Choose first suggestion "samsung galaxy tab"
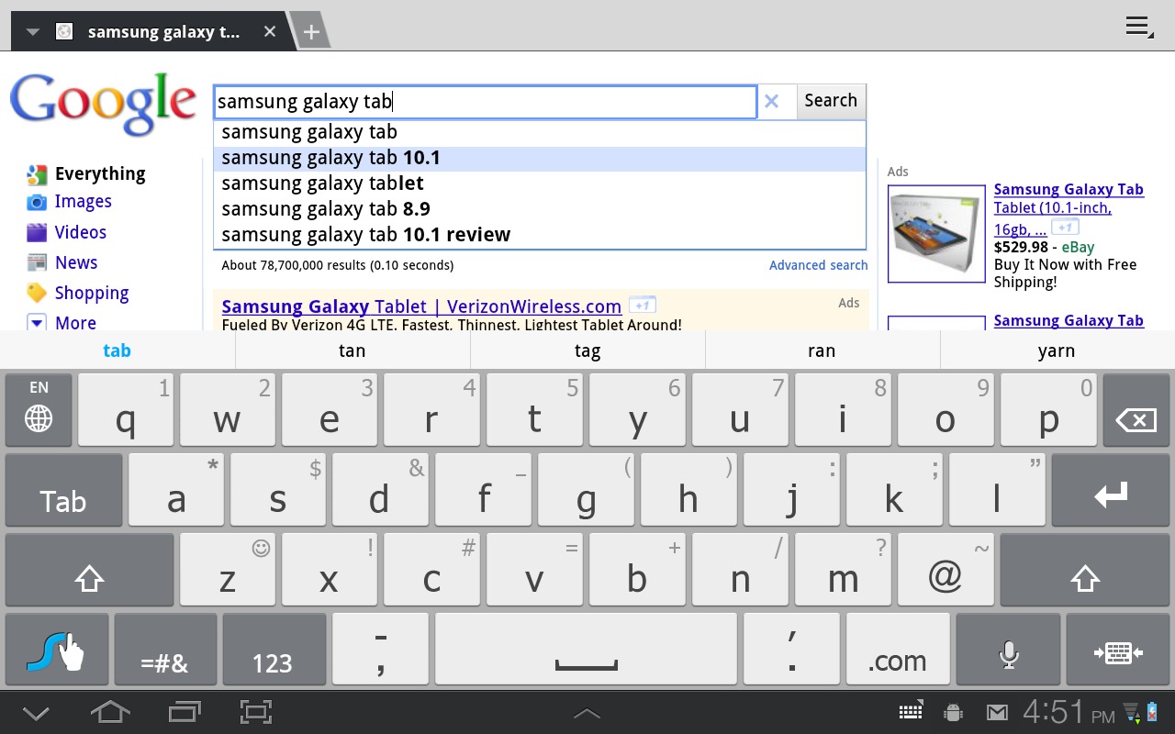 [x=540, y=132]
